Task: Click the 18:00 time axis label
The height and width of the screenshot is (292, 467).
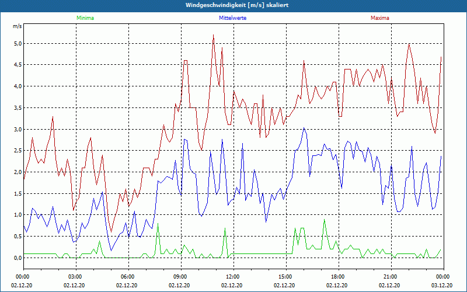Action: point(339,277)
